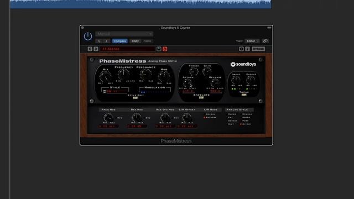
Task: Select Crunch analog style
Action: (246, 114)
